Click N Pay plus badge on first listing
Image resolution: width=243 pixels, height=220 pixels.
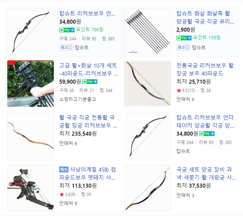[x=67, y=30]
